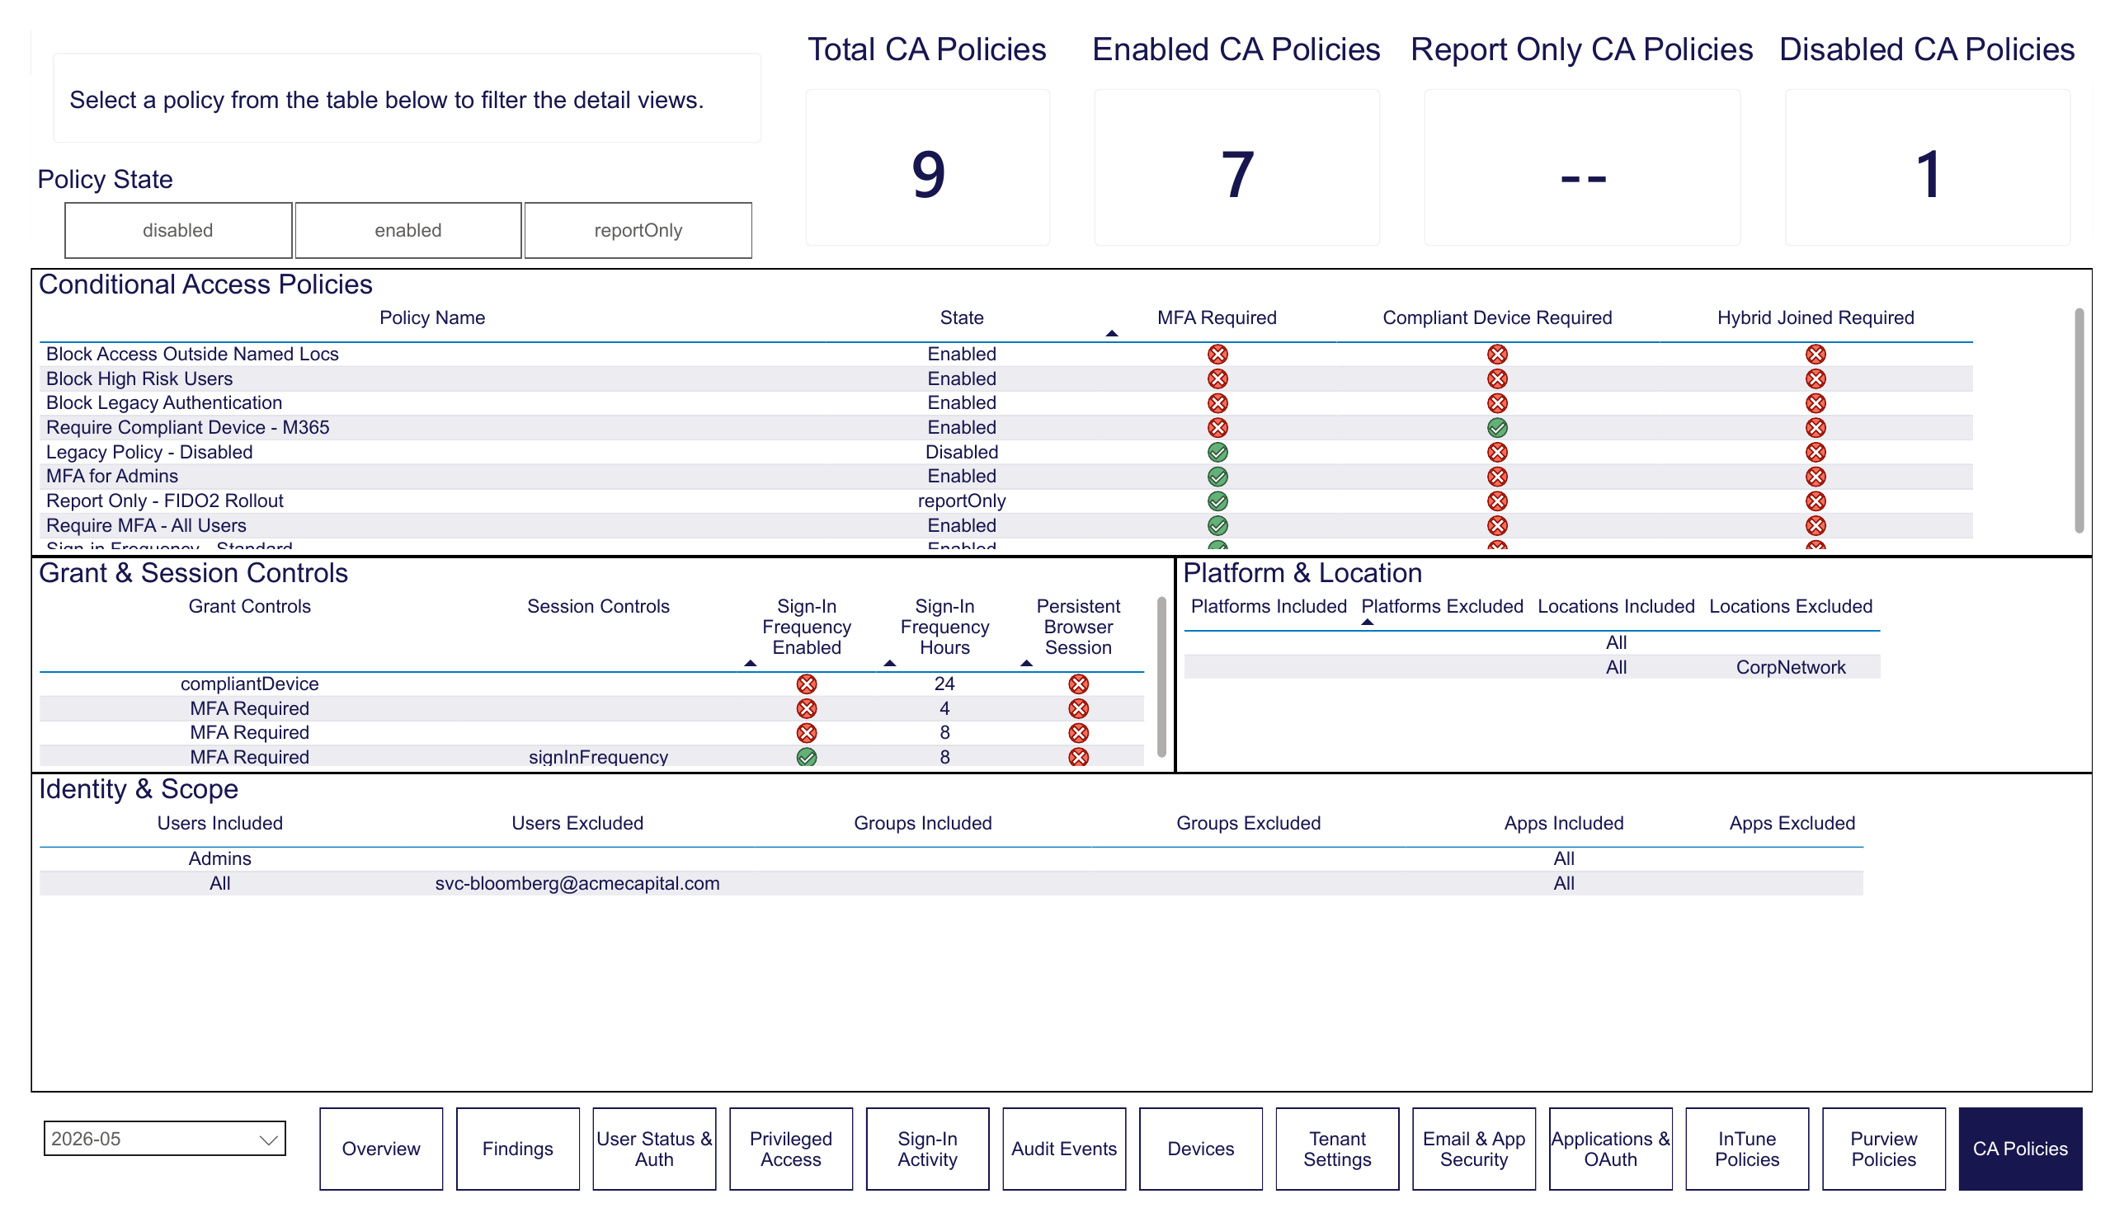Image resolution: width=2124 pixels, height=1222 pixels.
Task: Navigate to Purview Policies page
Action: (1884, 1148)
